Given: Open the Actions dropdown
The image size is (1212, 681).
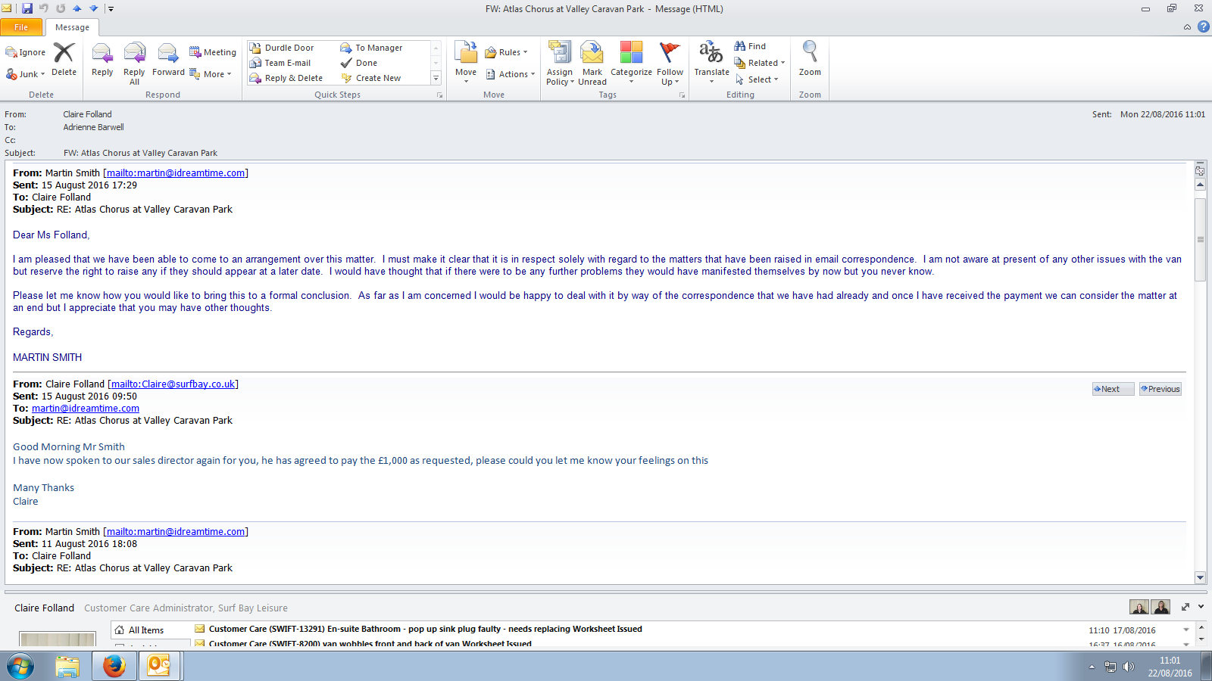Looking at the screenshot, I should [511, 74].
